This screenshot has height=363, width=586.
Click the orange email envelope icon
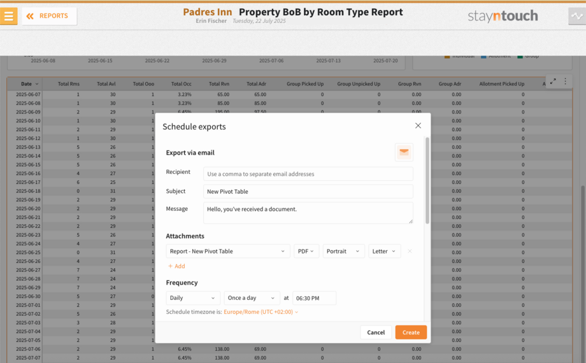(404, 152)
